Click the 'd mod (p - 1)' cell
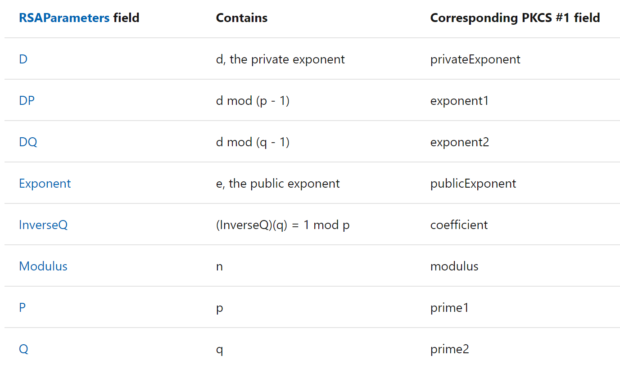Screen dimensions: 620x378 click(253, 101)
